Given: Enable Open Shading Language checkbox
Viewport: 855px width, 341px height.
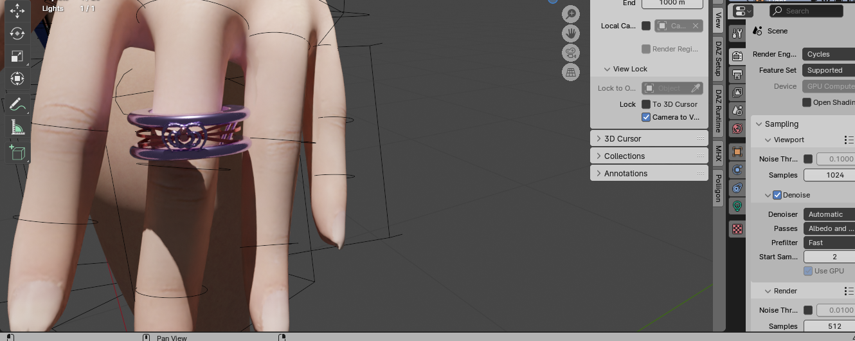Looking at the screenshot, I should (x=807, y=102).
